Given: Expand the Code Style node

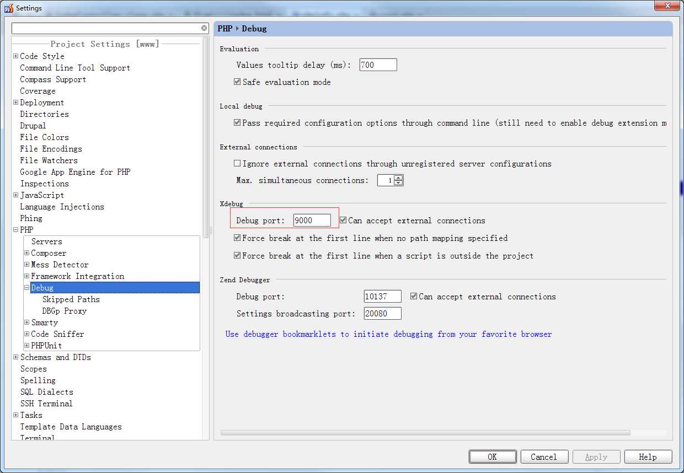Looking at the screenshot, I should tap(15, 56).
